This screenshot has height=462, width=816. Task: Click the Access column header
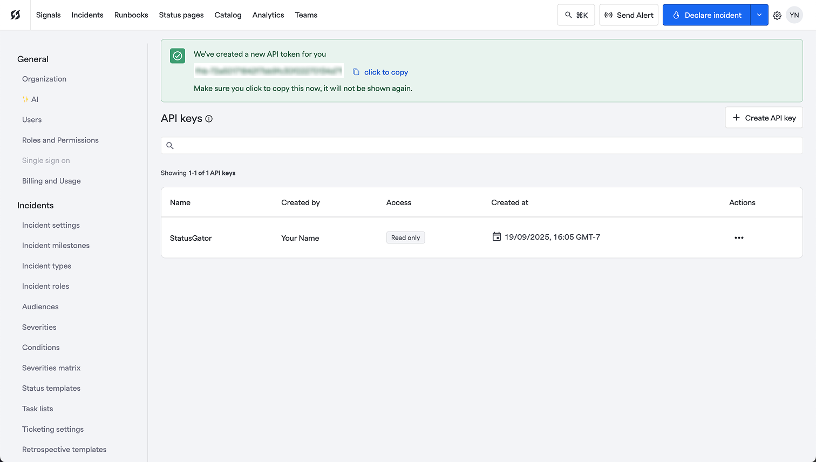(x=399, y=202)
